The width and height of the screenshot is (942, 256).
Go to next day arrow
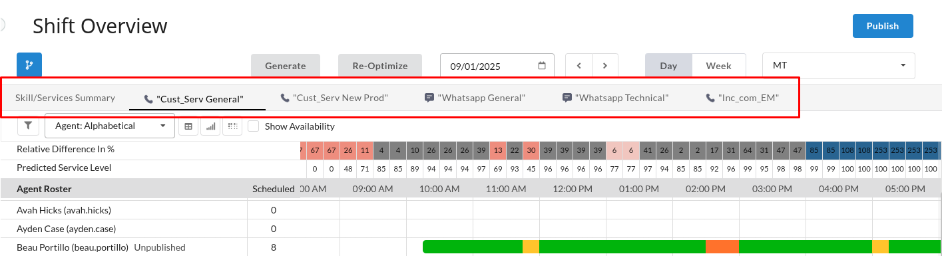(x=604, y=66)
